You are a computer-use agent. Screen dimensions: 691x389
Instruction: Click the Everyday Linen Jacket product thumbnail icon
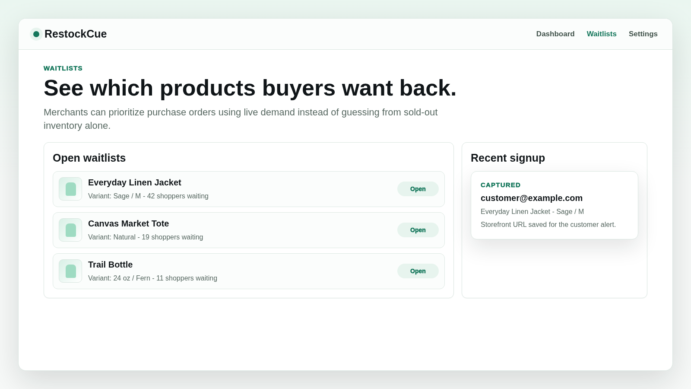tap(70, 189)
